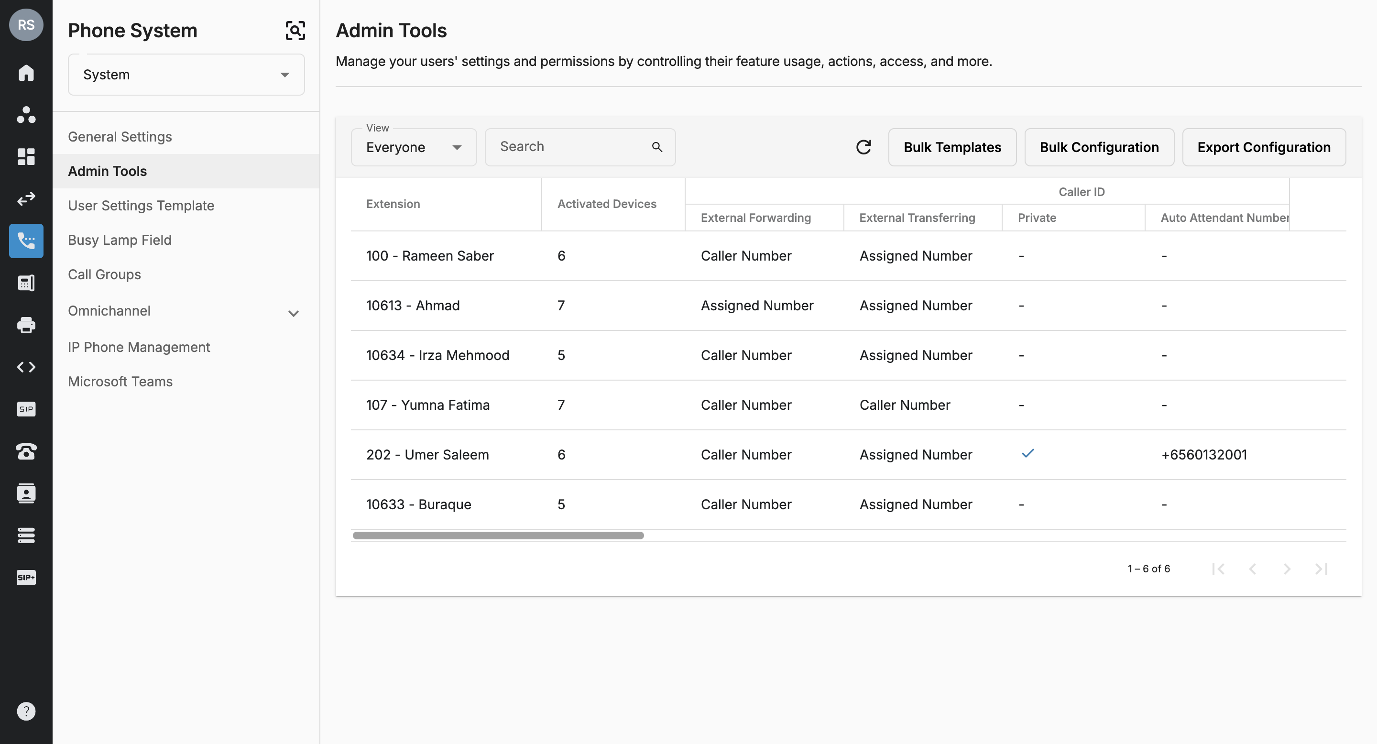
Task: Select the Phone System icon in sidebar
Action: click(x=26, y=241)
